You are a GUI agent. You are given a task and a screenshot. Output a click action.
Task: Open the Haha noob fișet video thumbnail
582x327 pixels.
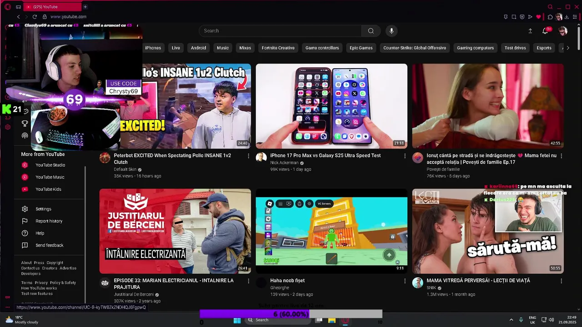pos(331,231)
